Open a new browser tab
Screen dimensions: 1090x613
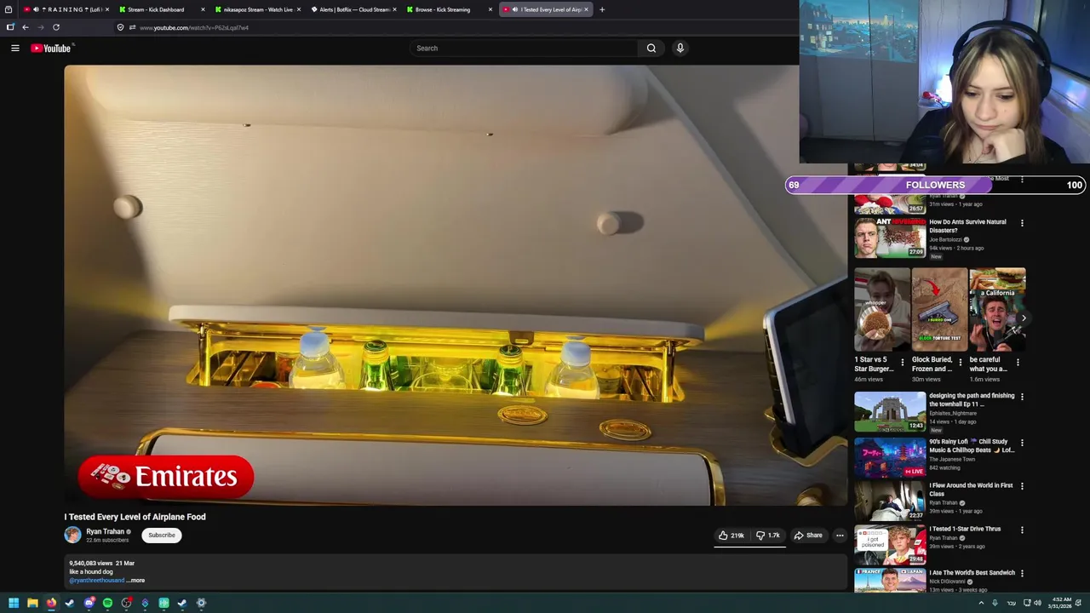tap(602, 9)
